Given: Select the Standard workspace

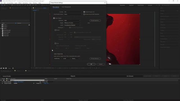Looking at the screenshot, I should tap(131, 5).
